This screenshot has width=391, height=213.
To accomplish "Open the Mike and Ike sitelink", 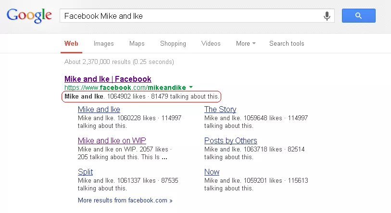I will [99, 109].
